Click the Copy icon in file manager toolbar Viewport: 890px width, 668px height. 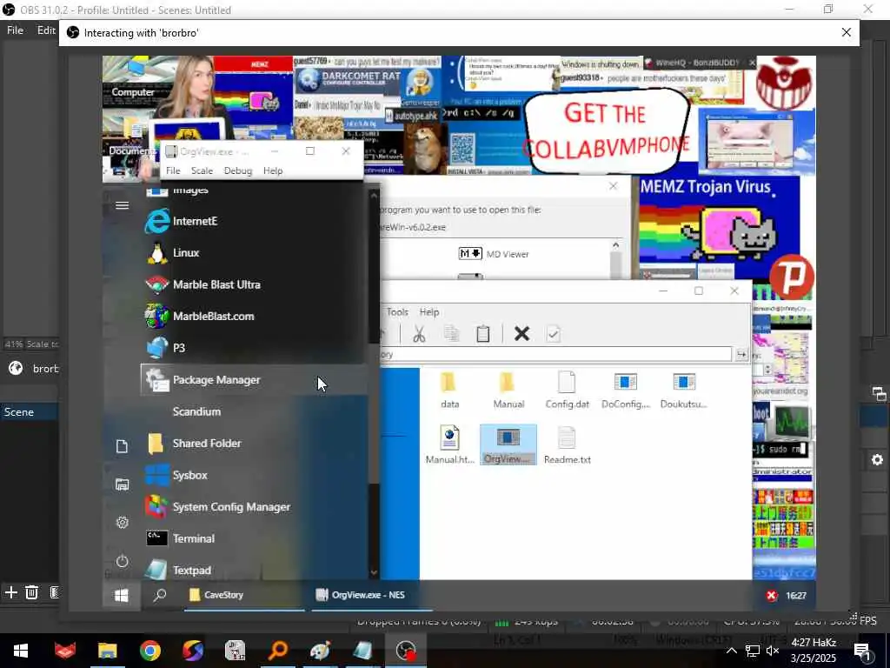pos(451,334)
